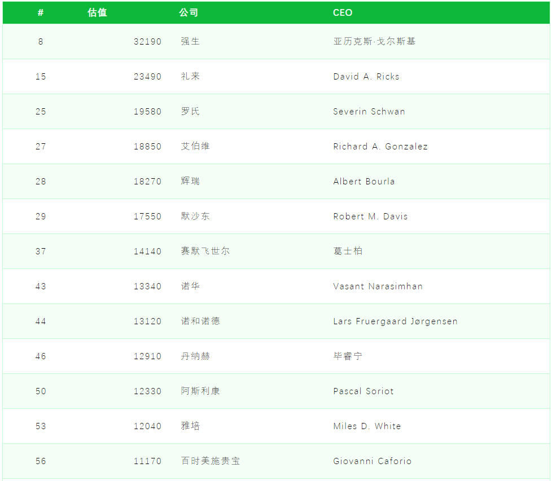Screen dimensions: 552x481
Task: Select CEO name 亚历克斯·戈尔斯基
Action: [x=374, y=41]
